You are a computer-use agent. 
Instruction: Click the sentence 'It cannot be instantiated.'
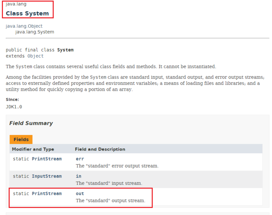point(187,67)
